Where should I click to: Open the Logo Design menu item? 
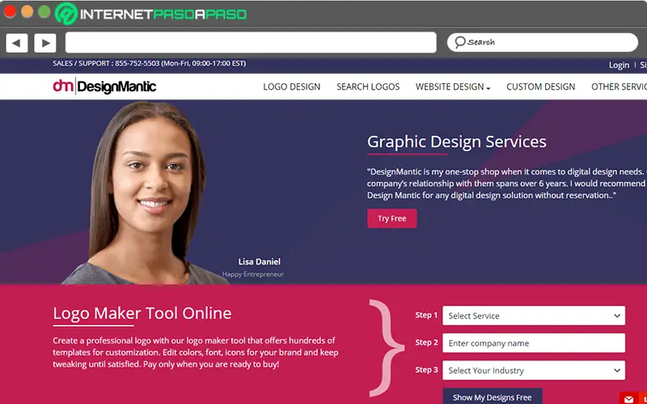pyautogui.click(x=292, y=86)
